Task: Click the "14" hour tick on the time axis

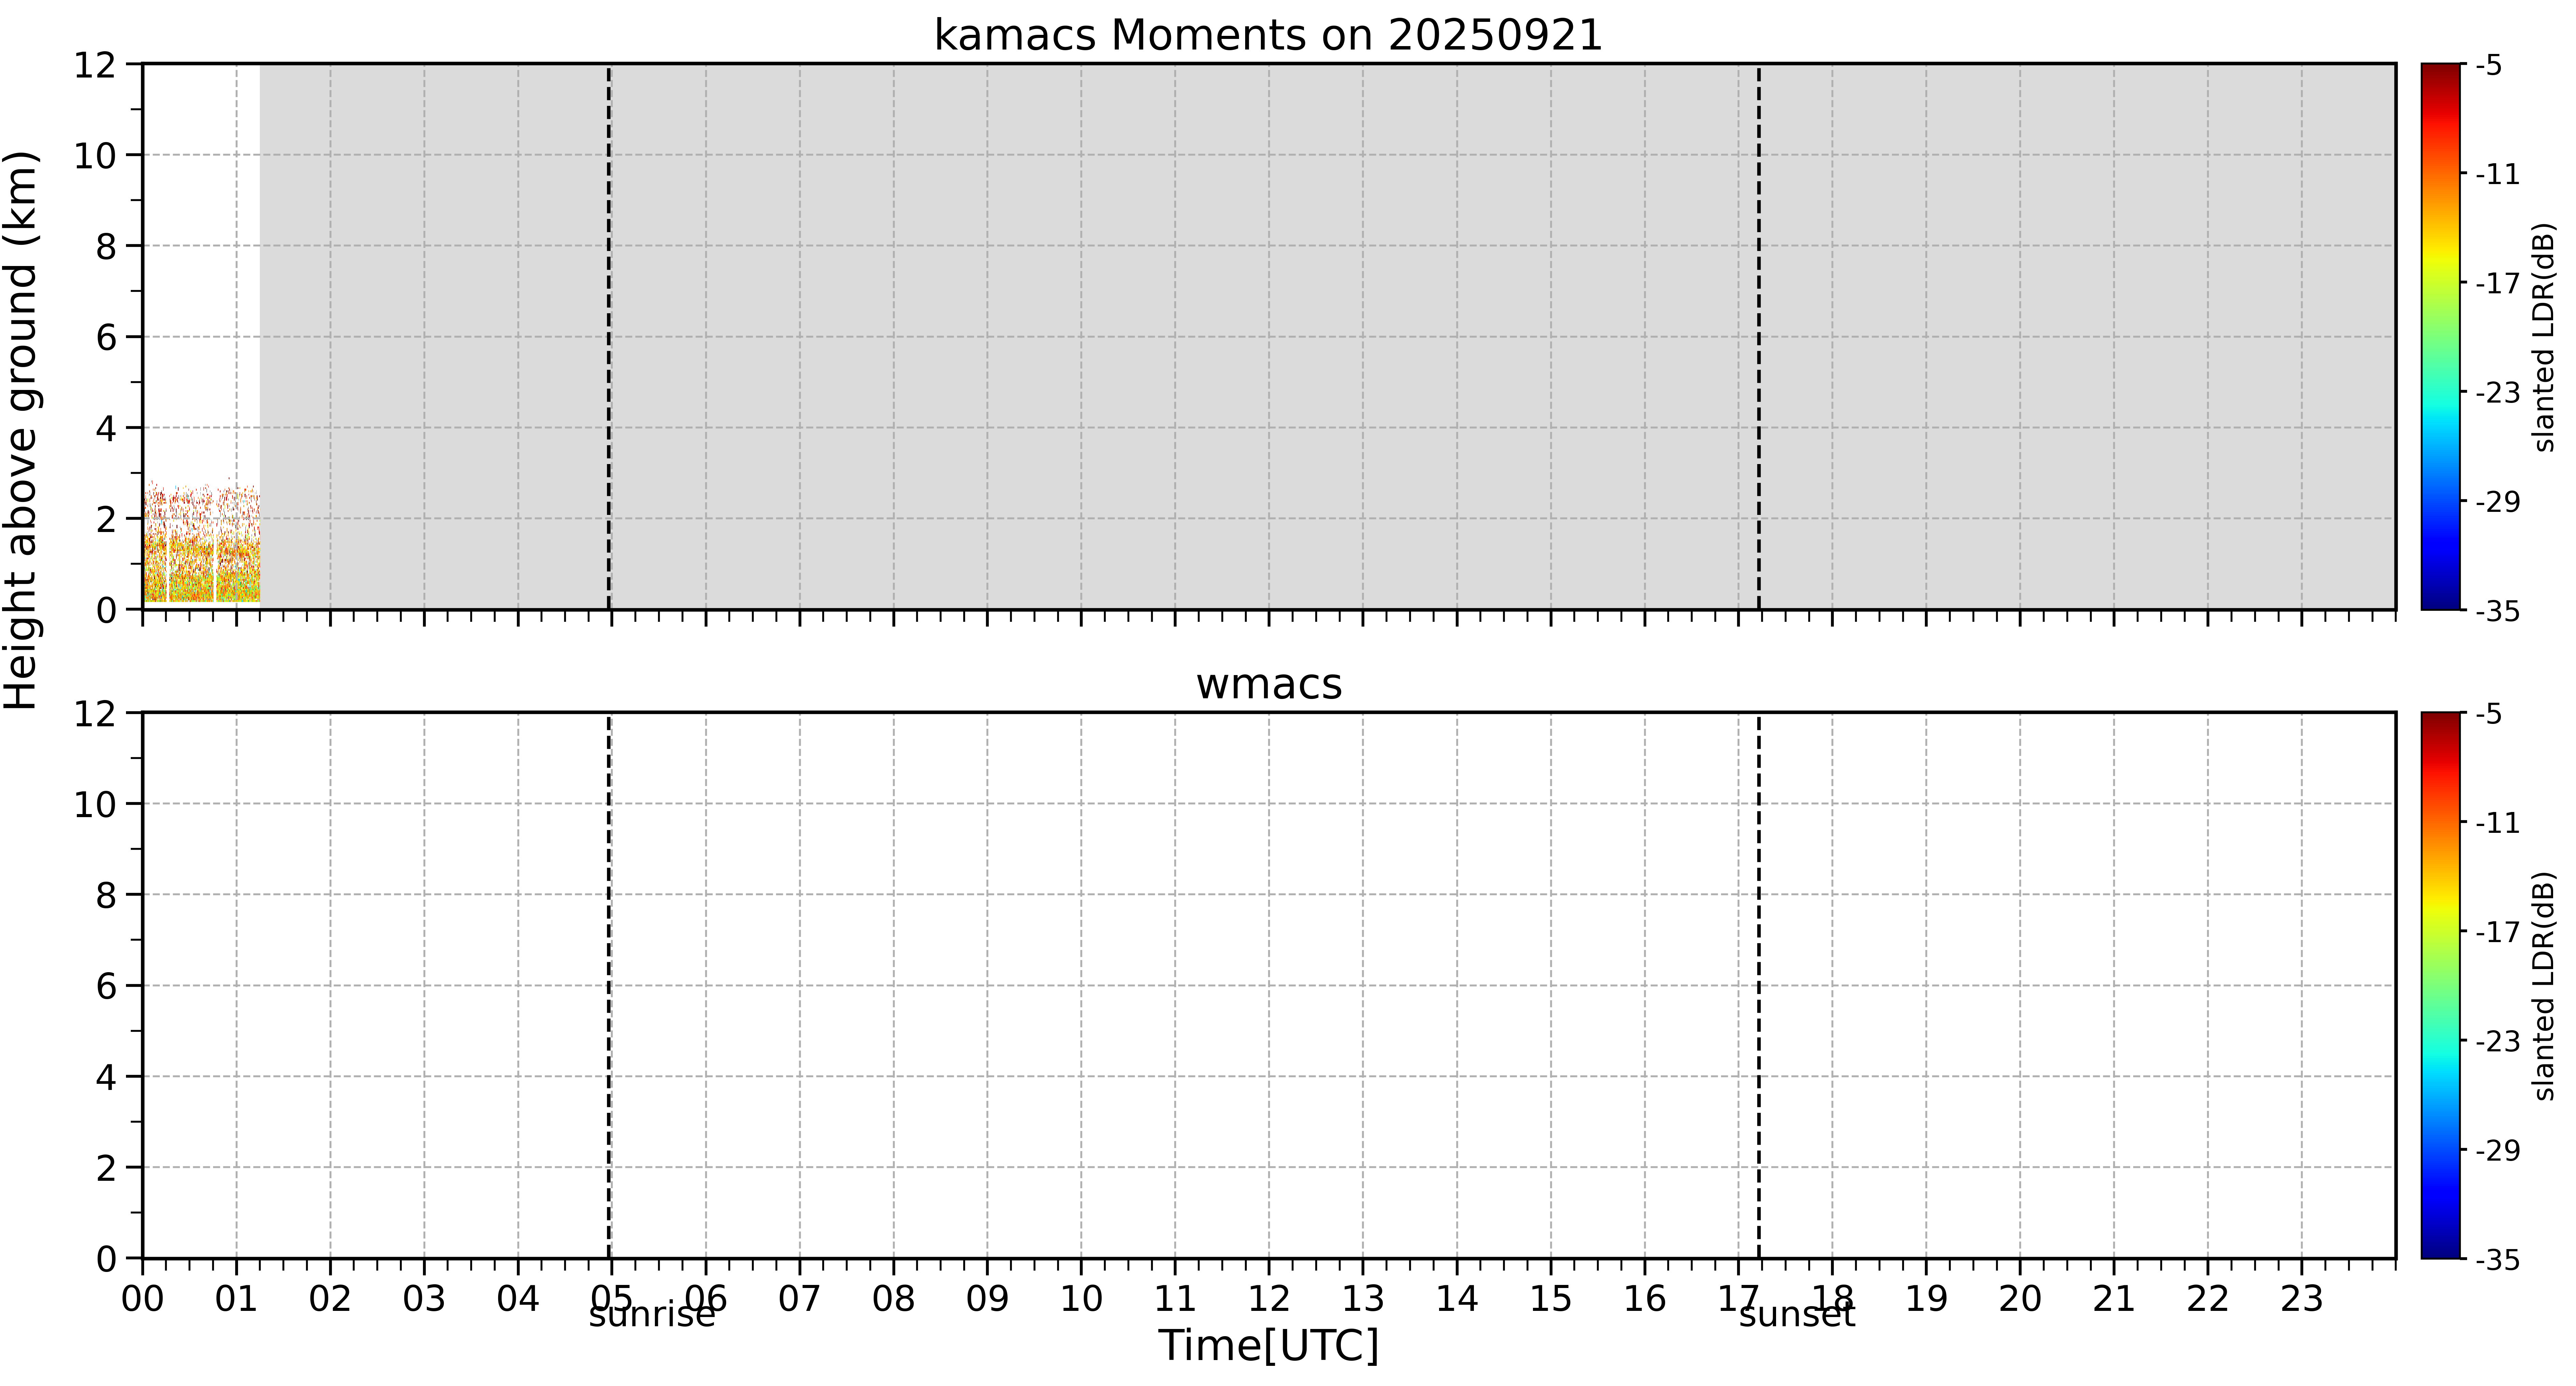Action: click(1457, 1299)
